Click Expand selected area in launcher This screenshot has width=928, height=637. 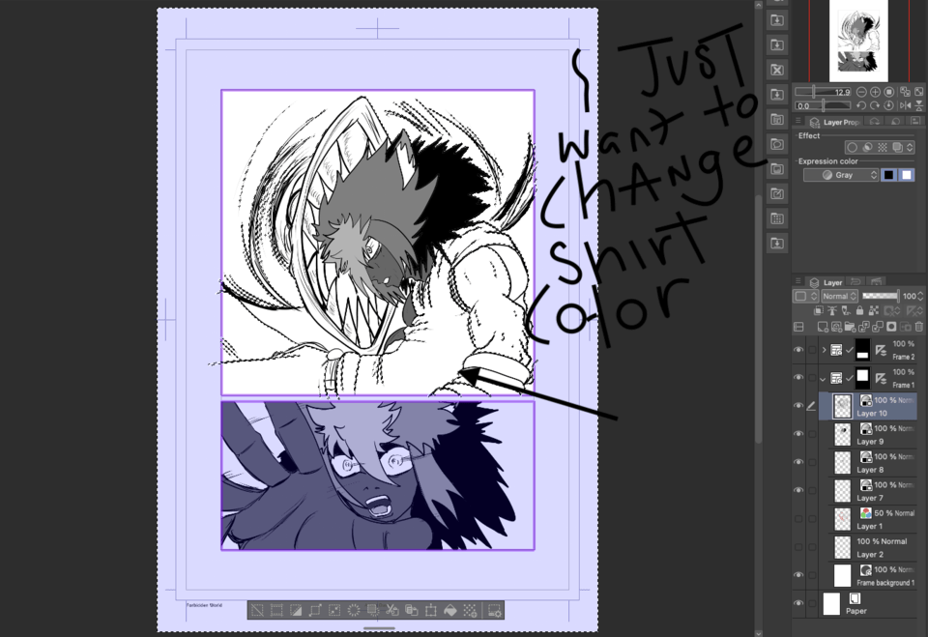tap(315, 610)
